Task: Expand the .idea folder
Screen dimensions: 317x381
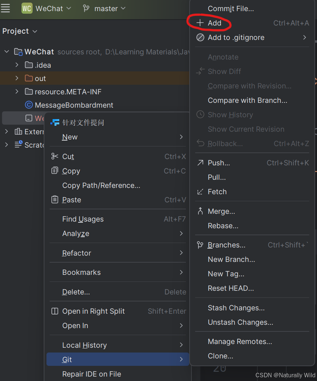Action: pyautogui.click(x=17, y=65)
